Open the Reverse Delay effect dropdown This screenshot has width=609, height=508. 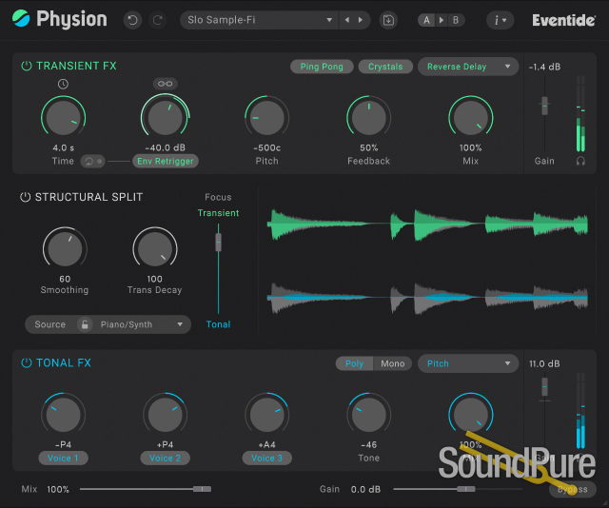point(467,67)
